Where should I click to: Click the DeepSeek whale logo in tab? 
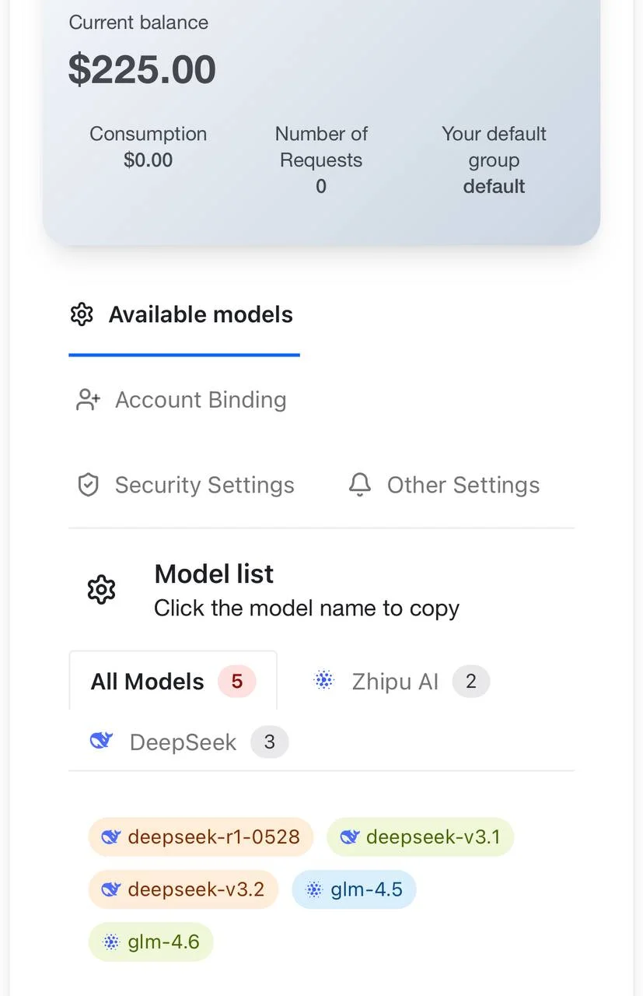pos(102,741)
